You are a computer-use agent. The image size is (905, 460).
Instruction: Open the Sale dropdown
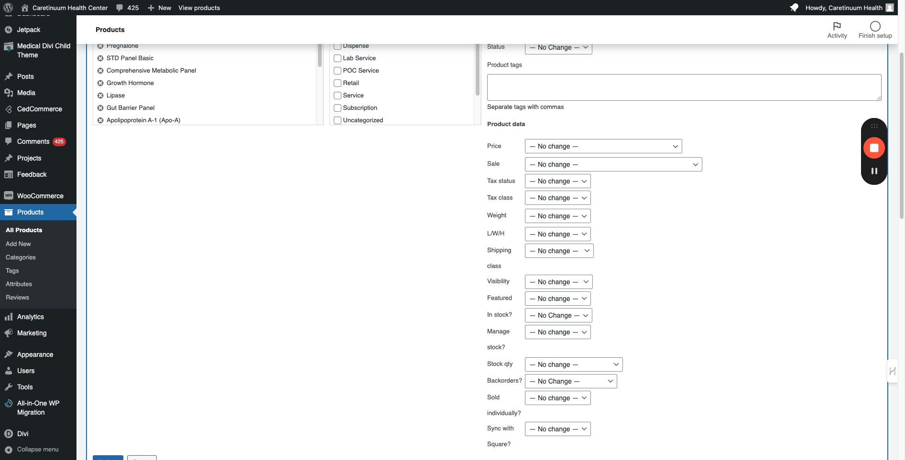[x=613, y=164]
